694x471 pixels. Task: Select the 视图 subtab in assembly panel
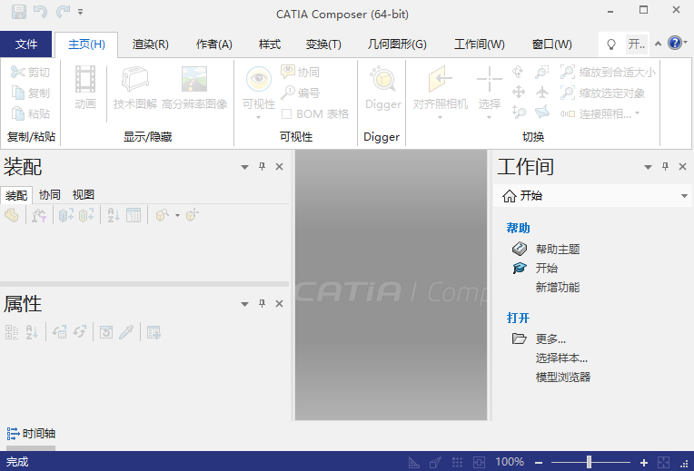point(84,194)
